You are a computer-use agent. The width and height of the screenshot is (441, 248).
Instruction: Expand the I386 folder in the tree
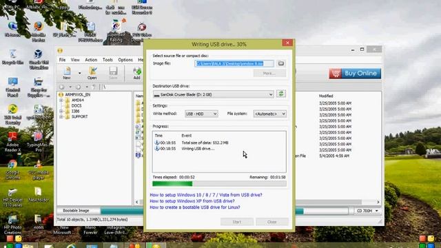61,112
